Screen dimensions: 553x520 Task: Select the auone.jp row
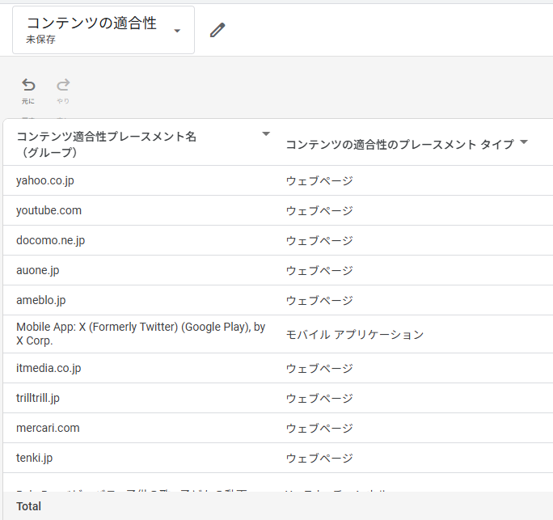[278, 271]
